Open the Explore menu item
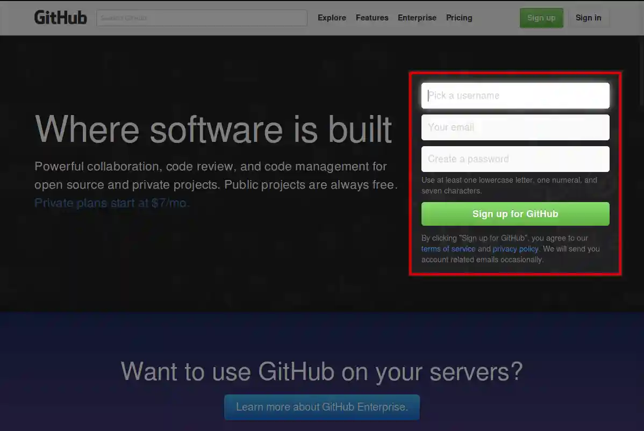The width and height of the screenshot is (644, 431). click(332, 18)
